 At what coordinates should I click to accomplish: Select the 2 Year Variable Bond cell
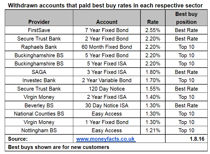click(107, 80)
